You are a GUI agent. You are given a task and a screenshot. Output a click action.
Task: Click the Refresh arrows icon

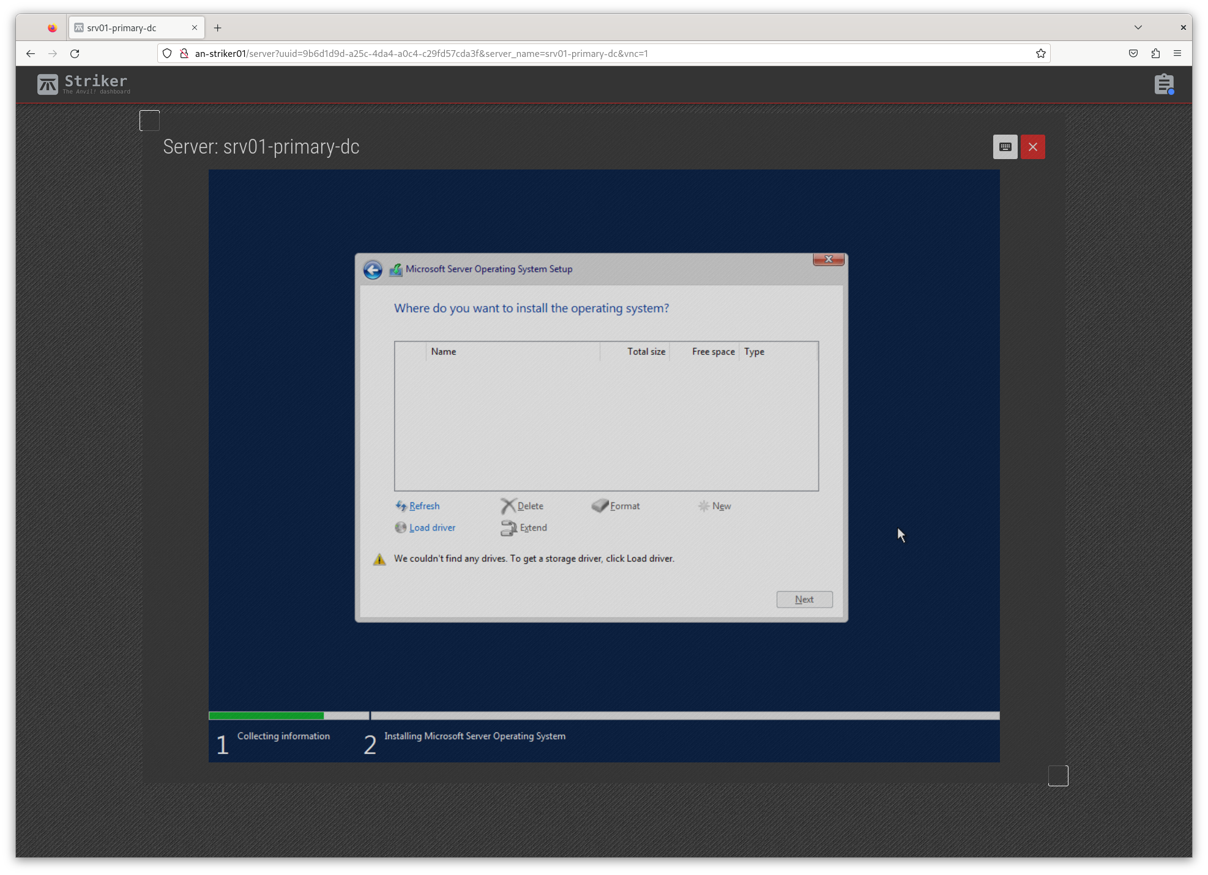401,506
